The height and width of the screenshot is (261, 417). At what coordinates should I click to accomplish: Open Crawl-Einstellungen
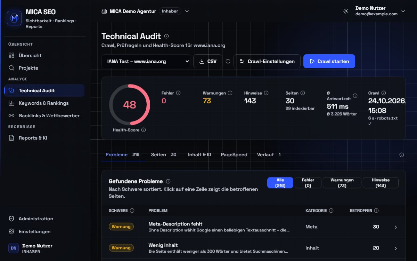[267, 61]
